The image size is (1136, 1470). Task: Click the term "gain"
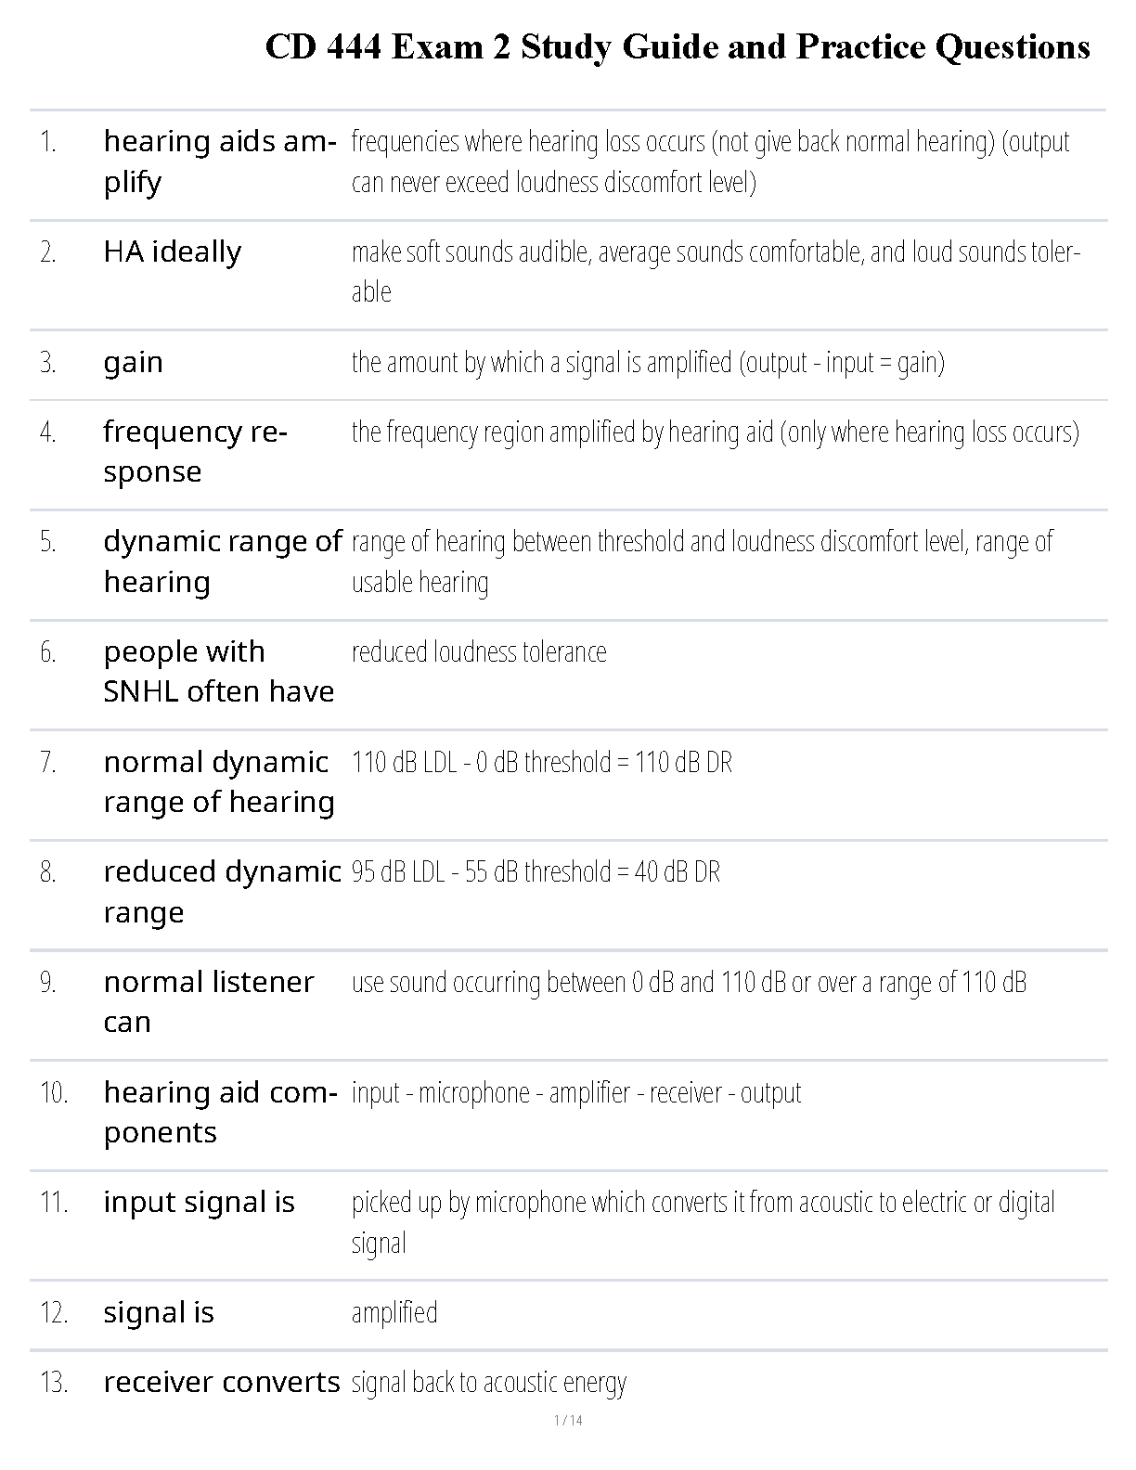(x=134, y=362)
